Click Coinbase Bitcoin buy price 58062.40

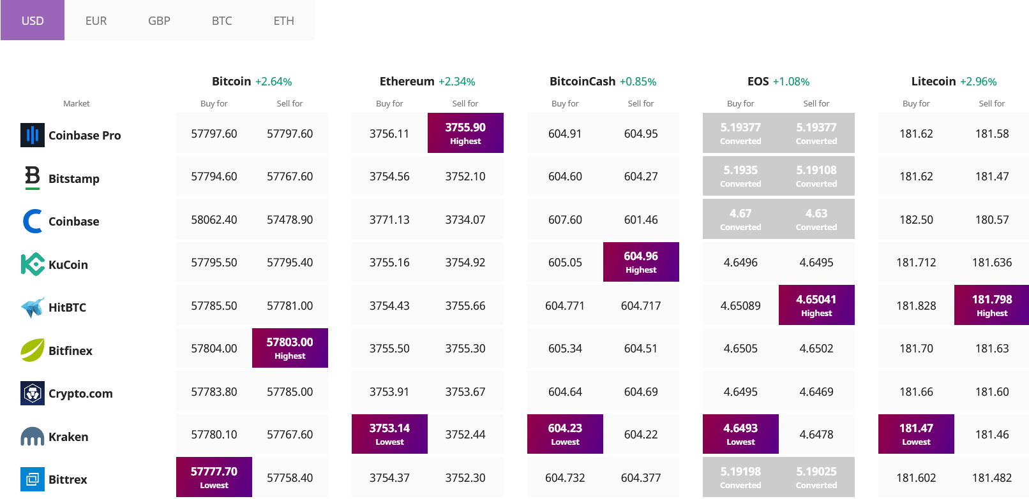(x=214, y=219)
